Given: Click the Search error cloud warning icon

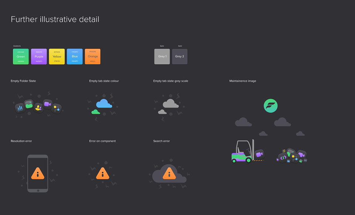Looking at the screenshot, I should click(169, 174).
